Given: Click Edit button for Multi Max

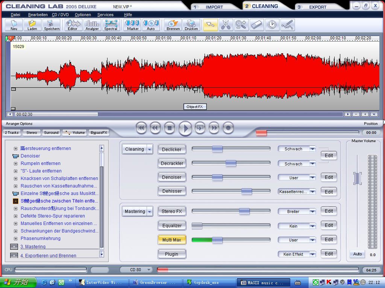Looking at the screenshot, I should 329,240.
